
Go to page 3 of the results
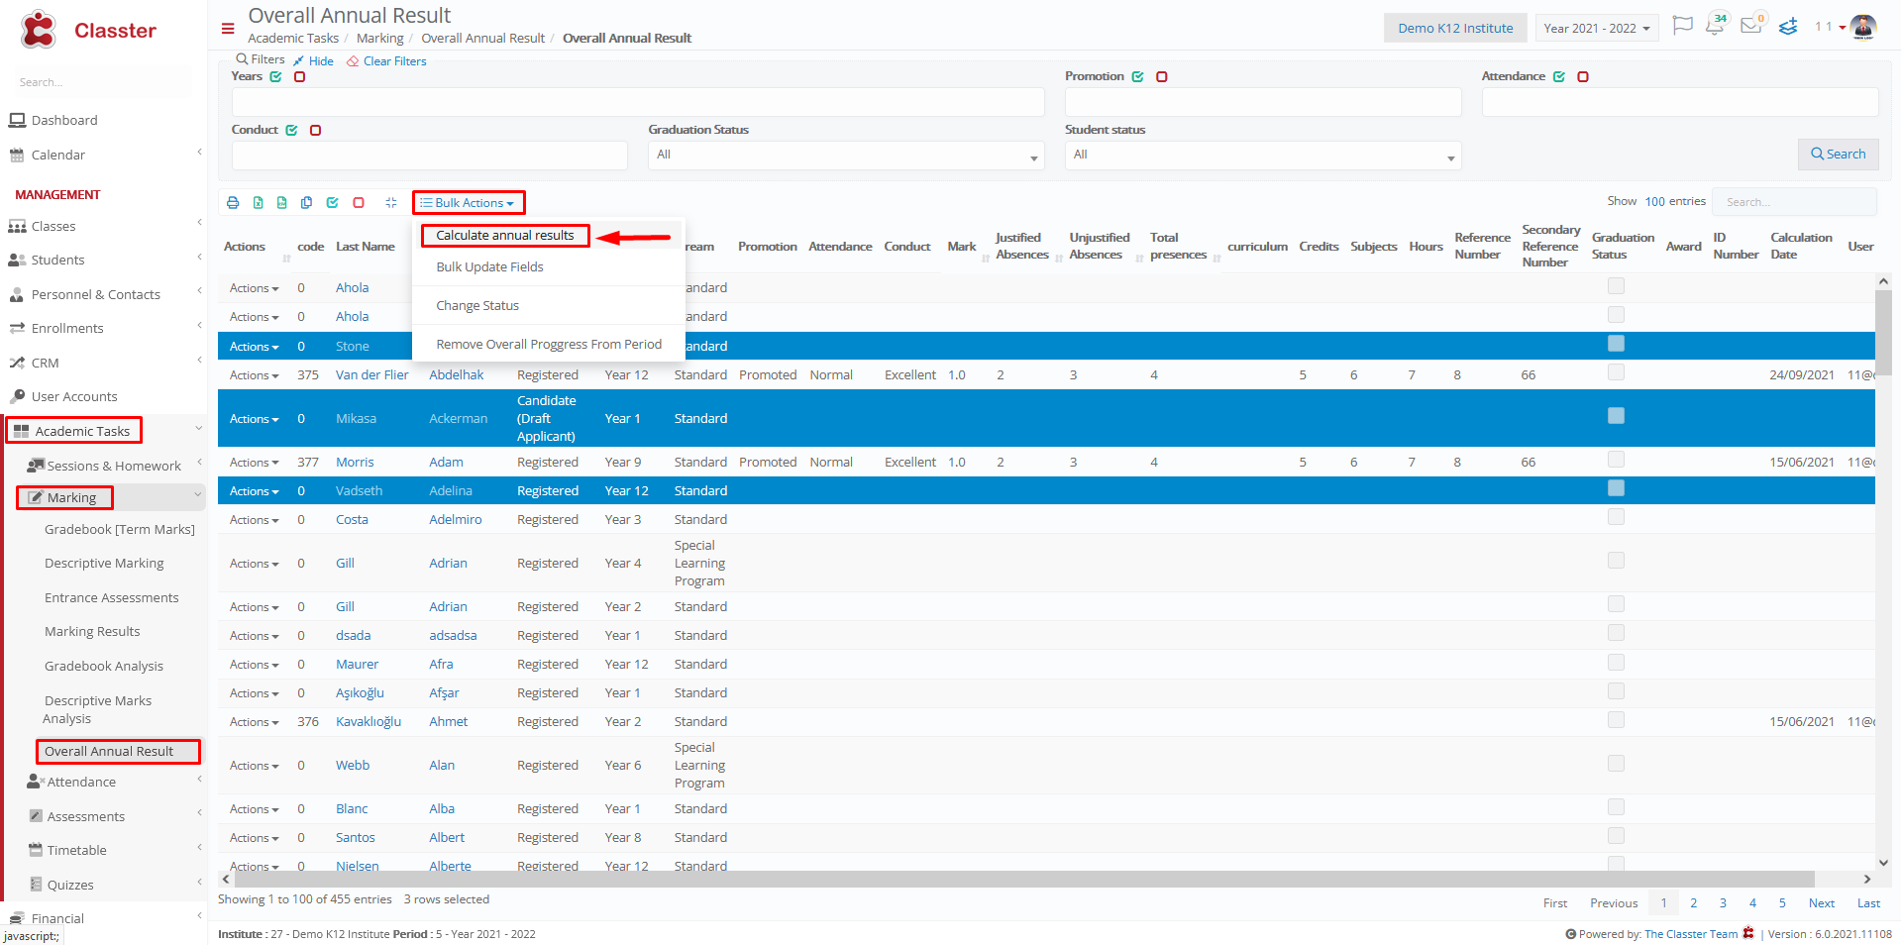[x=1723, y=902]
